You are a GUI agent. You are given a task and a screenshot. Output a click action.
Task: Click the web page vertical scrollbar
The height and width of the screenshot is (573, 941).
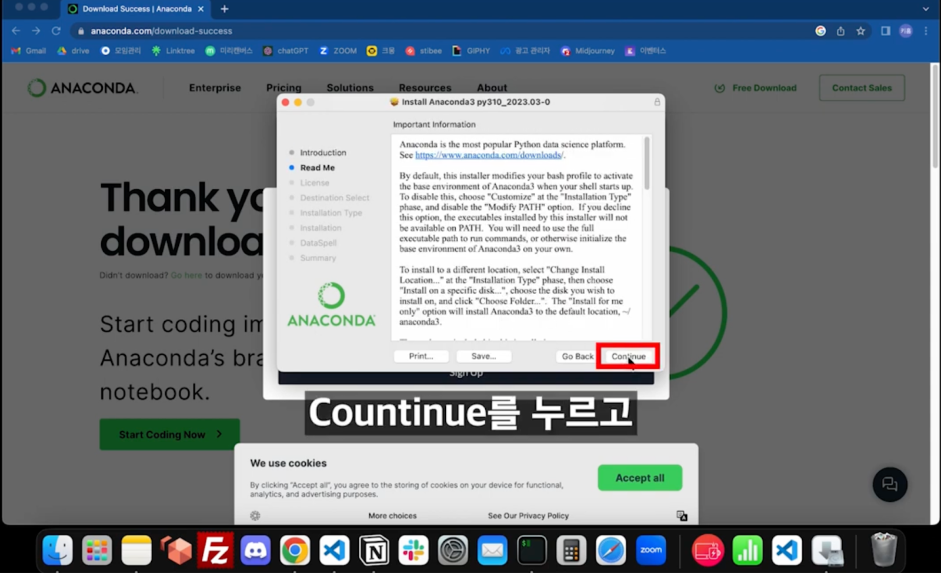pyautogui.click(x=935, y=118)
